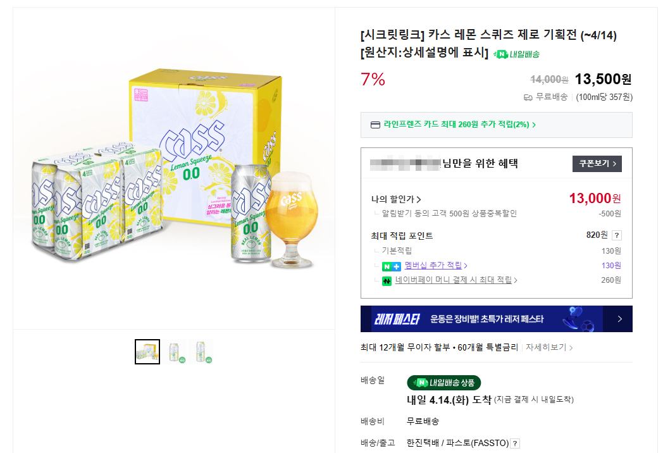The image size is (663, 453).
Task: Click the arrow on the 레저 페스타 banner
Action: pyautogui.click(x=620, y=319)
